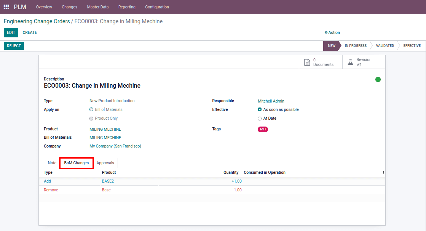This screenshot has height=231, width=426.
Task: Click the CREATE button
Action: [30, 32]
